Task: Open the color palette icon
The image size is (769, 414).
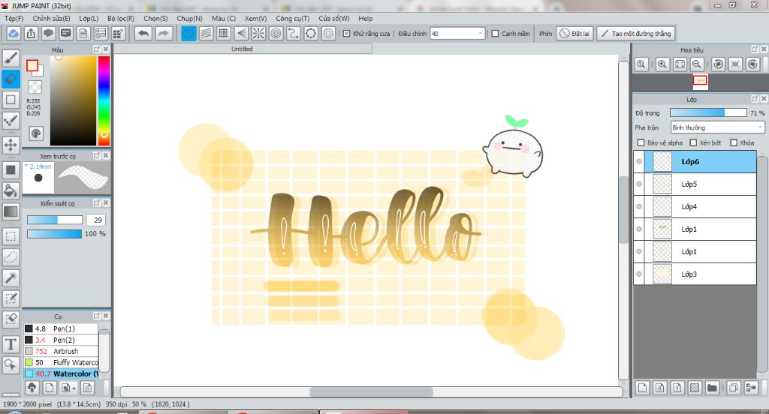Action: tap(36, 133)
